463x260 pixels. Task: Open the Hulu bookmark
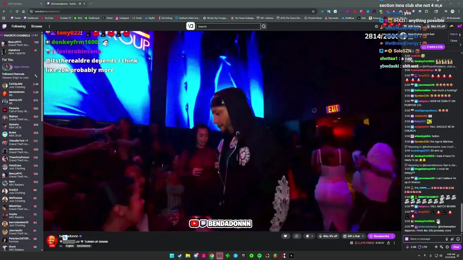[362, 18]
